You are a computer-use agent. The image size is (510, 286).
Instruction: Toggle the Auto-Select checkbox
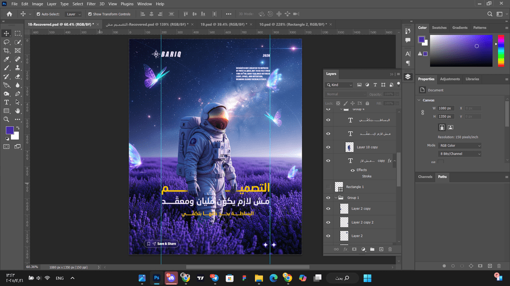click(38, 14)
